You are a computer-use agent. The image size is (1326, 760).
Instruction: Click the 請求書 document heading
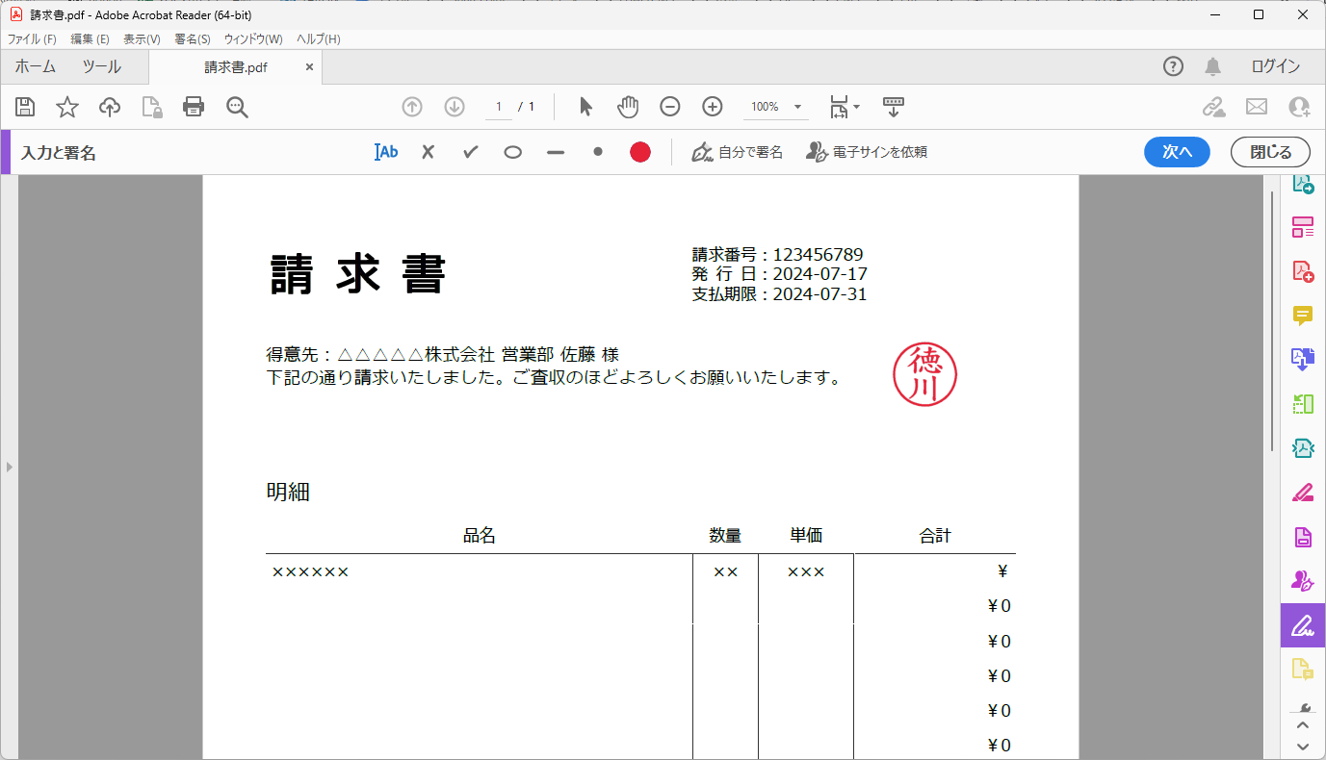click(358, 275)
